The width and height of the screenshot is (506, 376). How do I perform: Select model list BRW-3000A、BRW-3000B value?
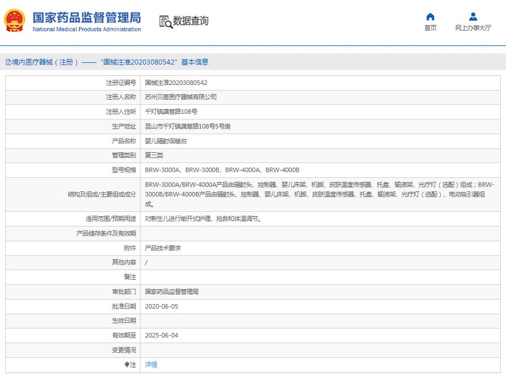pos(222,170)
